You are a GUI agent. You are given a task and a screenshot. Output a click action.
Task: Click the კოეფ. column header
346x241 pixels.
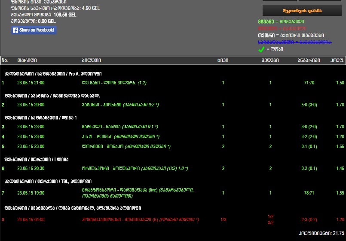(337, 61)
